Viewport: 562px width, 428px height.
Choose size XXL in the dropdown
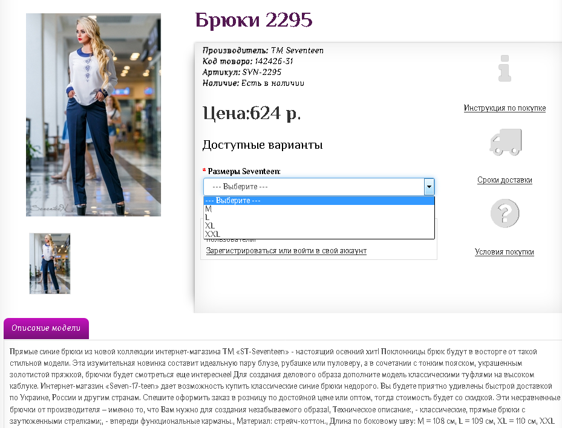tap(319, 234)
